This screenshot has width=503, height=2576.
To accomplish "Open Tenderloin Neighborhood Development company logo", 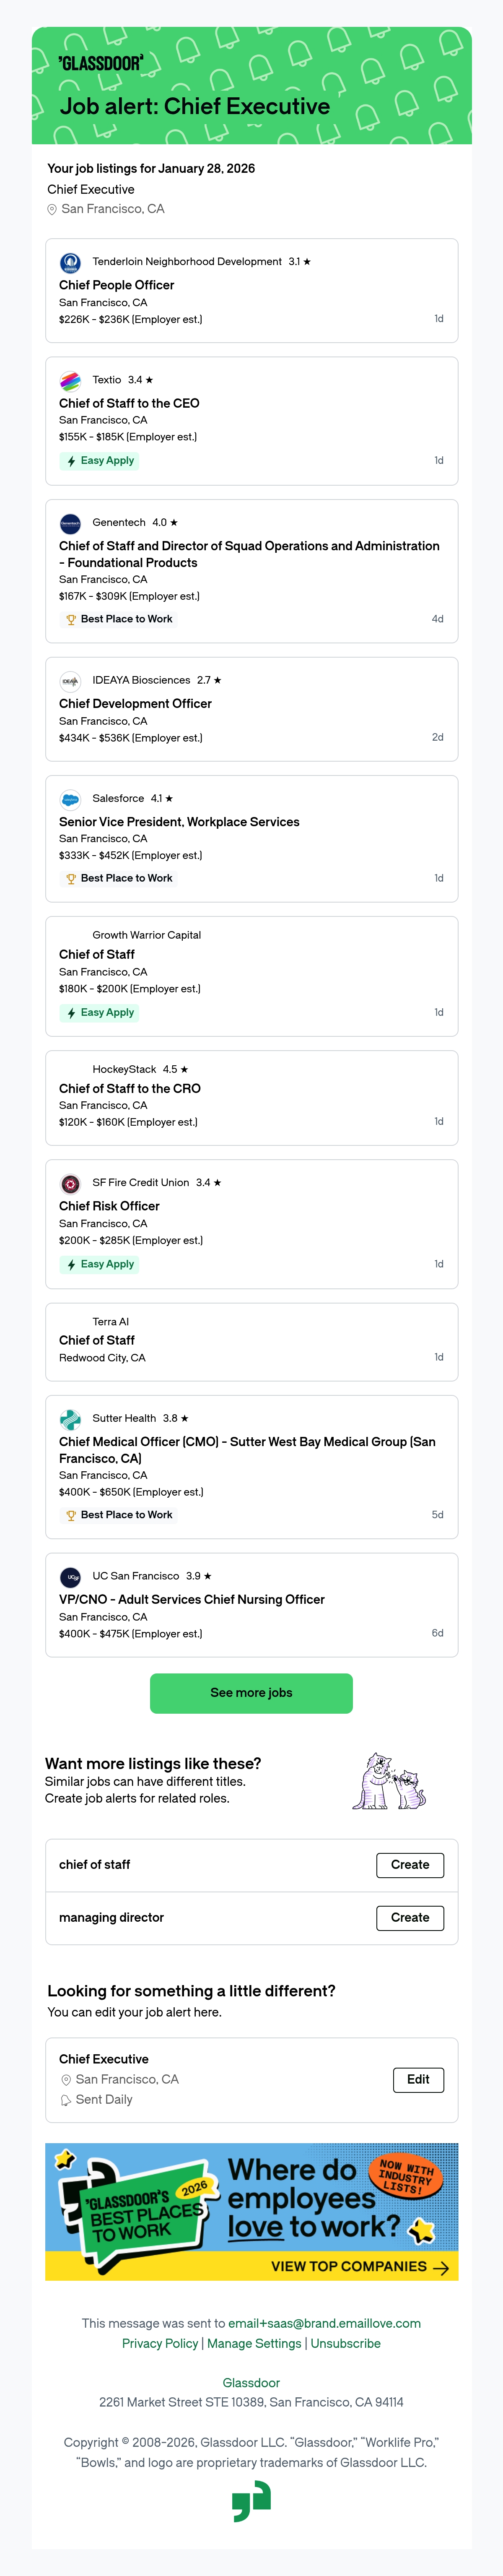I will (x=70, y=263).
